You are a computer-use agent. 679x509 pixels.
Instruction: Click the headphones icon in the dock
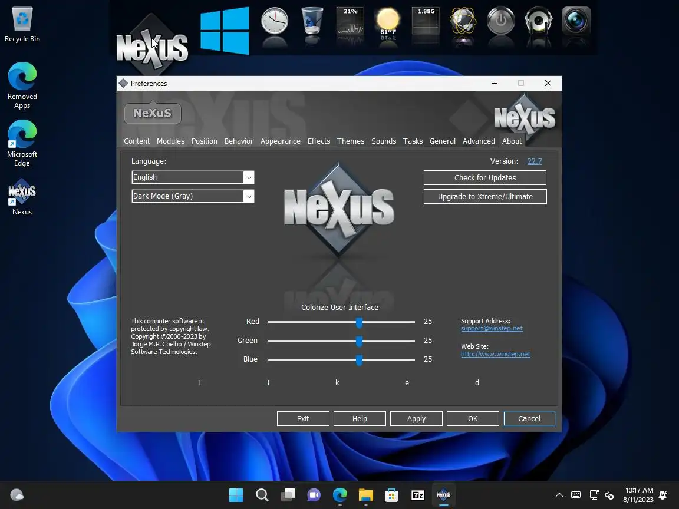(x=538, y=21)
